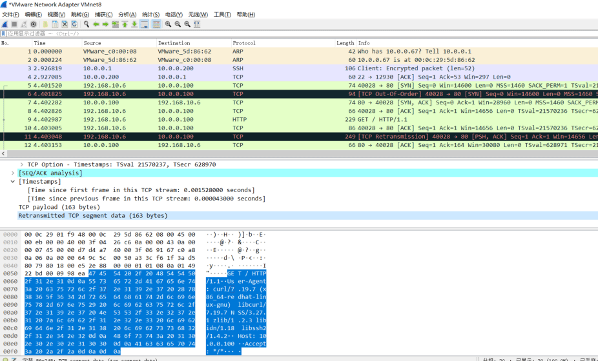Close the capture file icon

(65, 24)
